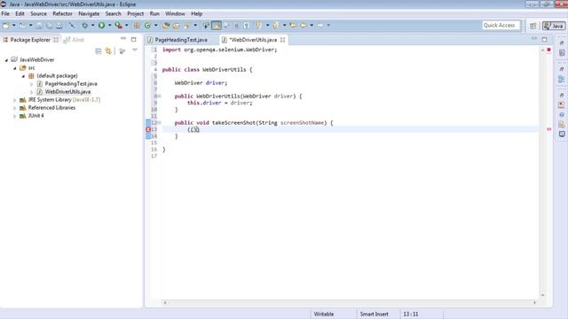Click the Back navigation arrow icon
This screenshot has width=568, height=319.
tap(304, 26)
